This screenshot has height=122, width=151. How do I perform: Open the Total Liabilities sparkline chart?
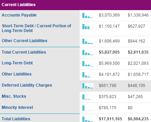[87, 119]
